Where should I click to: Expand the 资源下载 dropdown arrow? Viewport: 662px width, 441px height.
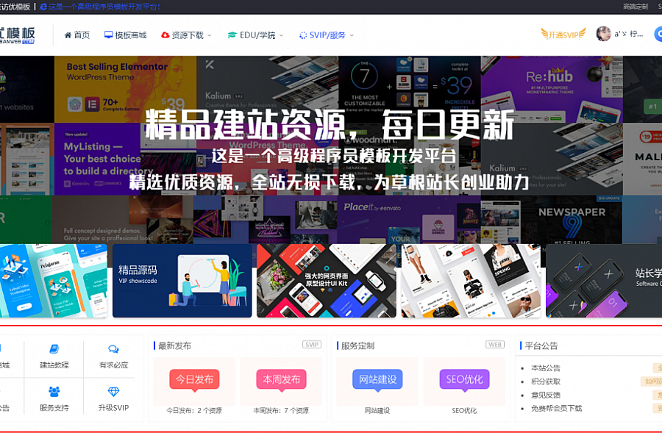(x=210, y=35)
